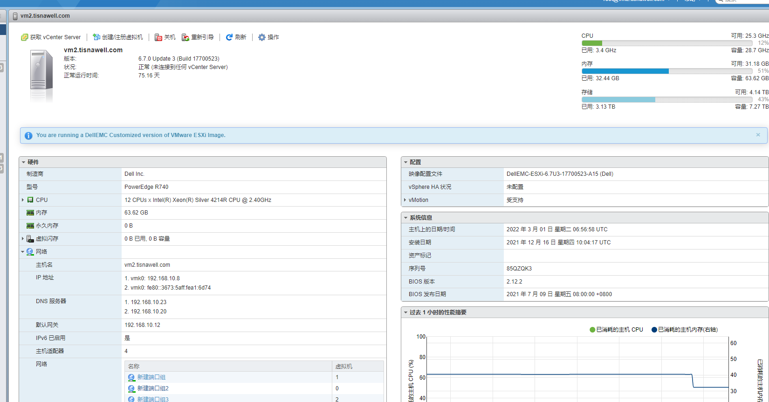Expand the 虚拟闪存 row

[23, 239]
